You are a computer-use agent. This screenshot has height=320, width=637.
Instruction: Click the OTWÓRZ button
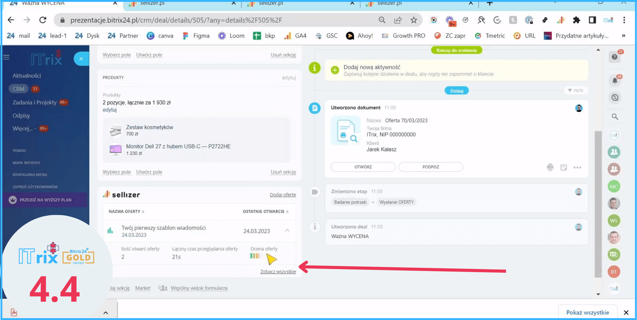363,167
